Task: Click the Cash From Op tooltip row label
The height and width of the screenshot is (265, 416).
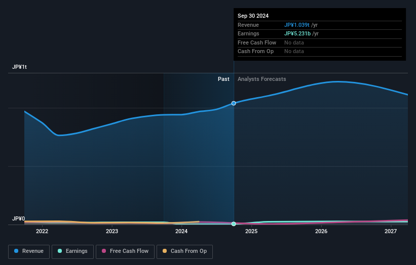Action: pyautogui.click(x=255, y=52)
